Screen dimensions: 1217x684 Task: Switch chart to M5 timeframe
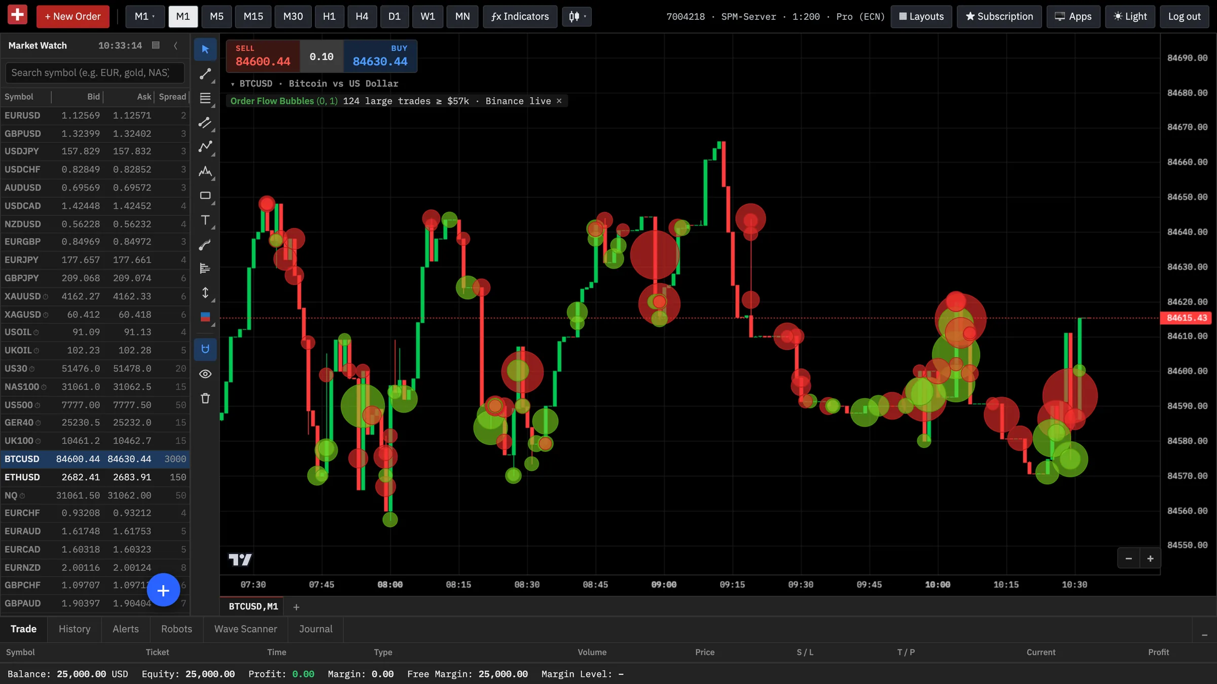217,16
